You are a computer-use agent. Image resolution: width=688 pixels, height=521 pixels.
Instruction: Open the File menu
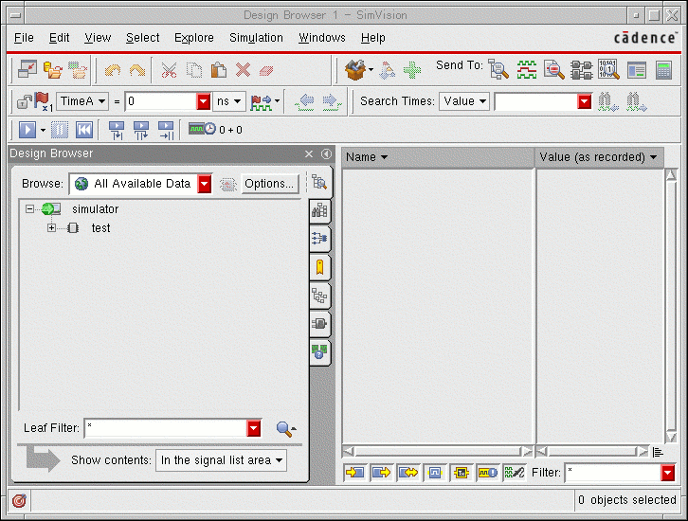tap(24, 38)
